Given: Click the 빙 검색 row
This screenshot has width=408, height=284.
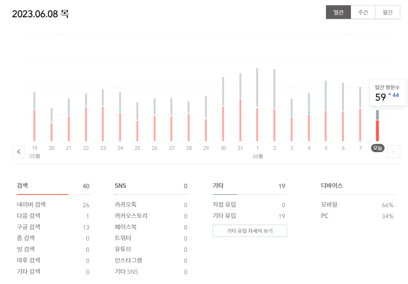Looking at the screenshot, I should pos(54,249).
